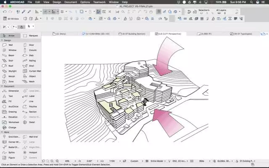This screenshot has height=168, width=269.
Task: Toggle the Arrow selection tool
Action: point(10,36)
